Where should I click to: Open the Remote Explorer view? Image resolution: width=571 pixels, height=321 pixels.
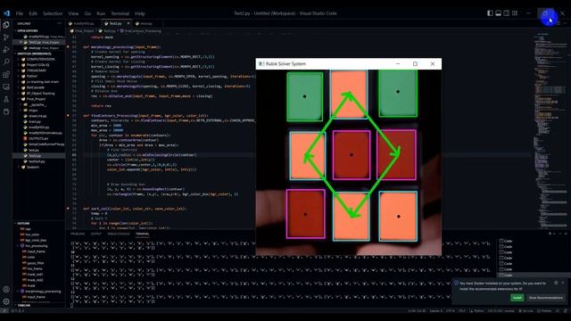(6, 87)
